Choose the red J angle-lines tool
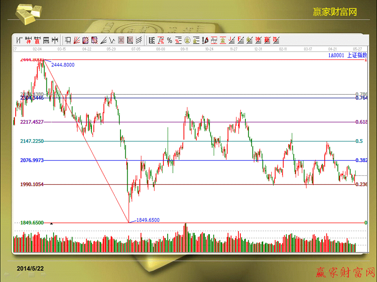This screenshot has height=282, width=377. coord(232,40)
